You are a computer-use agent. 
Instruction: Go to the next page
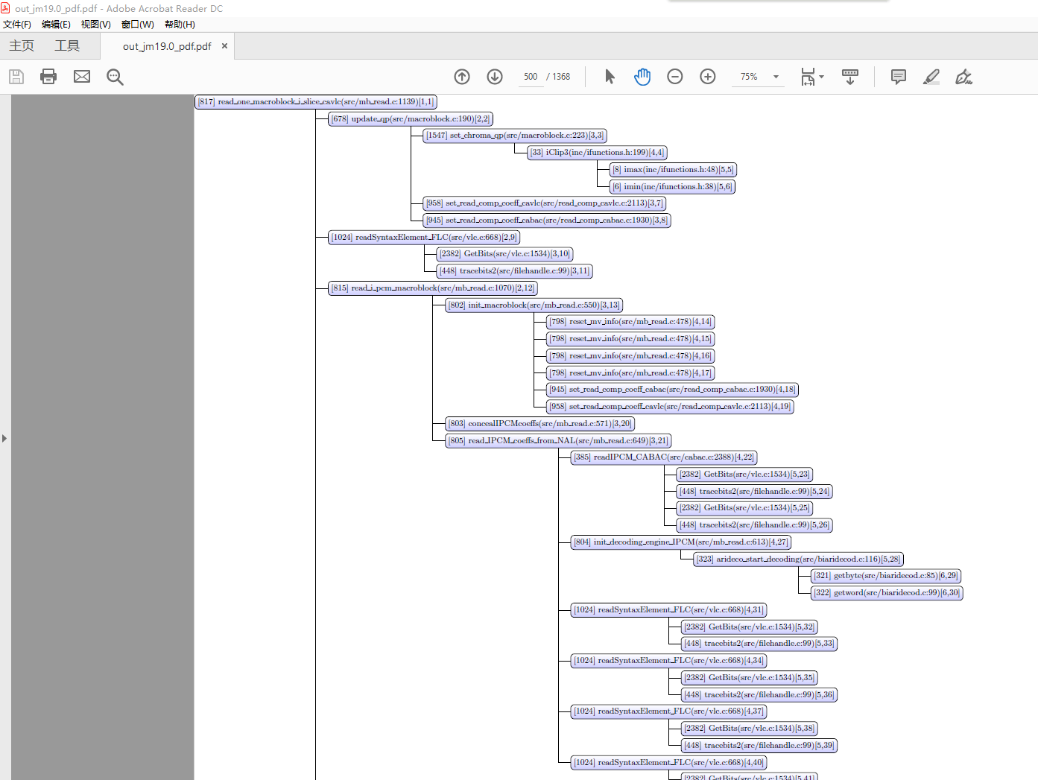coord(494,76)
